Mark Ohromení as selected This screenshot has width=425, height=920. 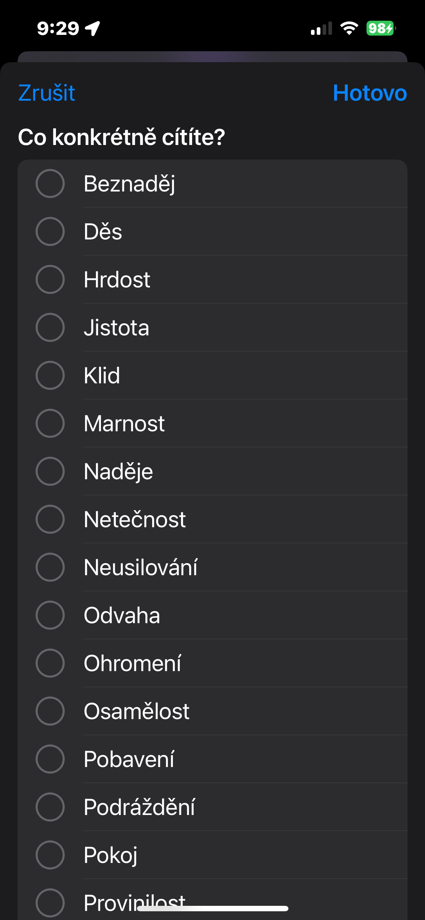(x=50, y=663)
